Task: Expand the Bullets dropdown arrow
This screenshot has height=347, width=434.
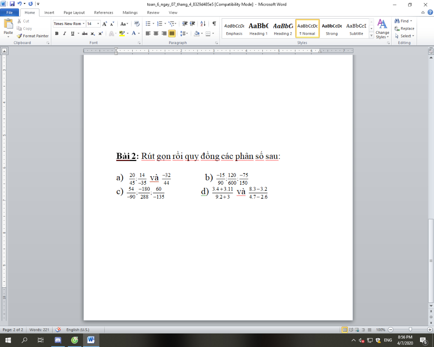Action: click(153, 24)
